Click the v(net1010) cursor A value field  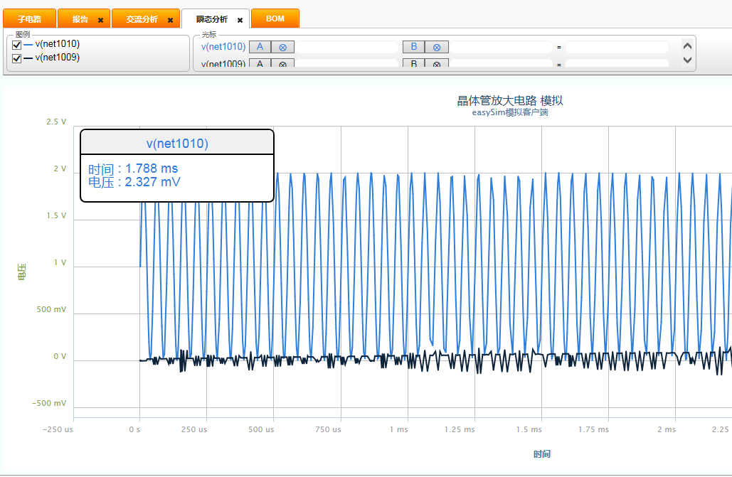coord(347,47)
